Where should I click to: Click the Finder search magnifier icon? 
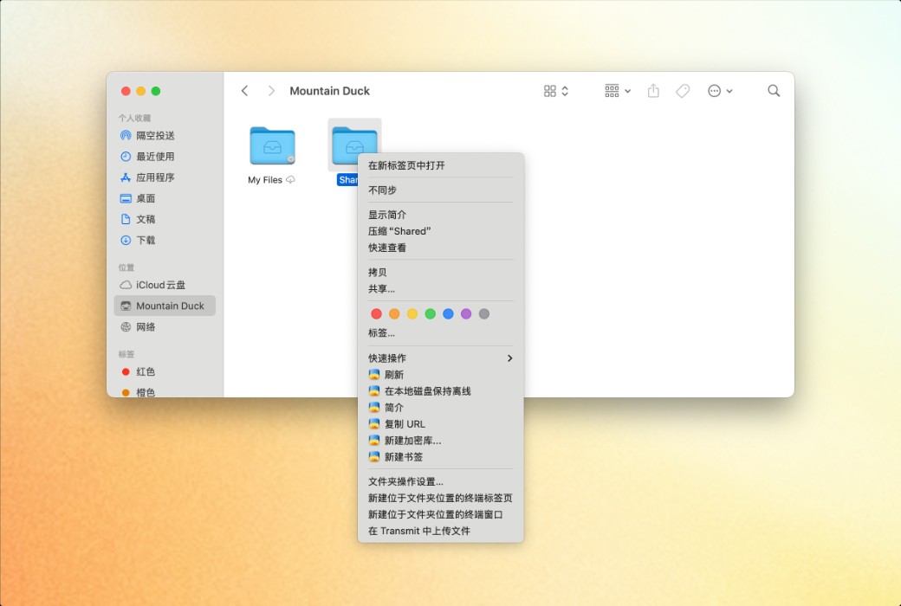point(774,91)
